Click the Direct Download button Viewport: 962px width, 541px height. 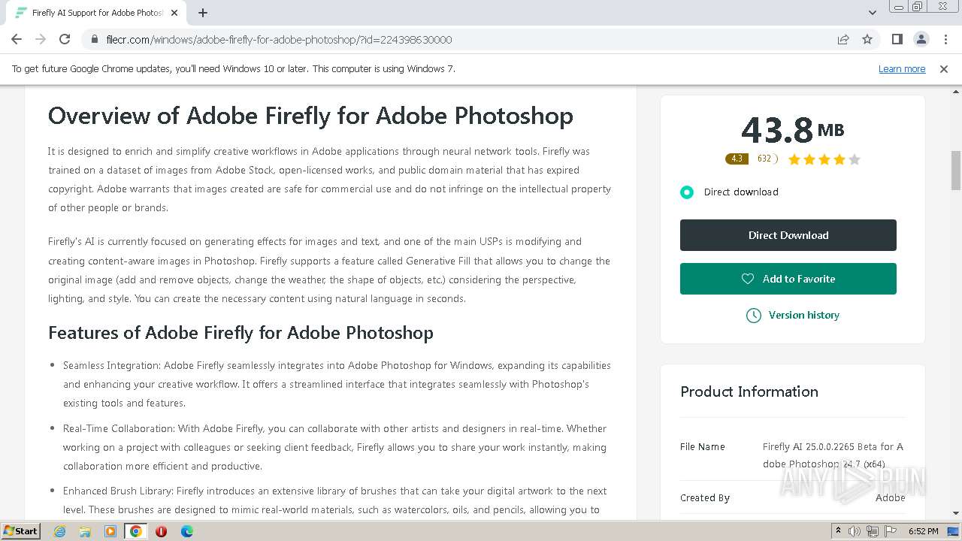(788, 235)
